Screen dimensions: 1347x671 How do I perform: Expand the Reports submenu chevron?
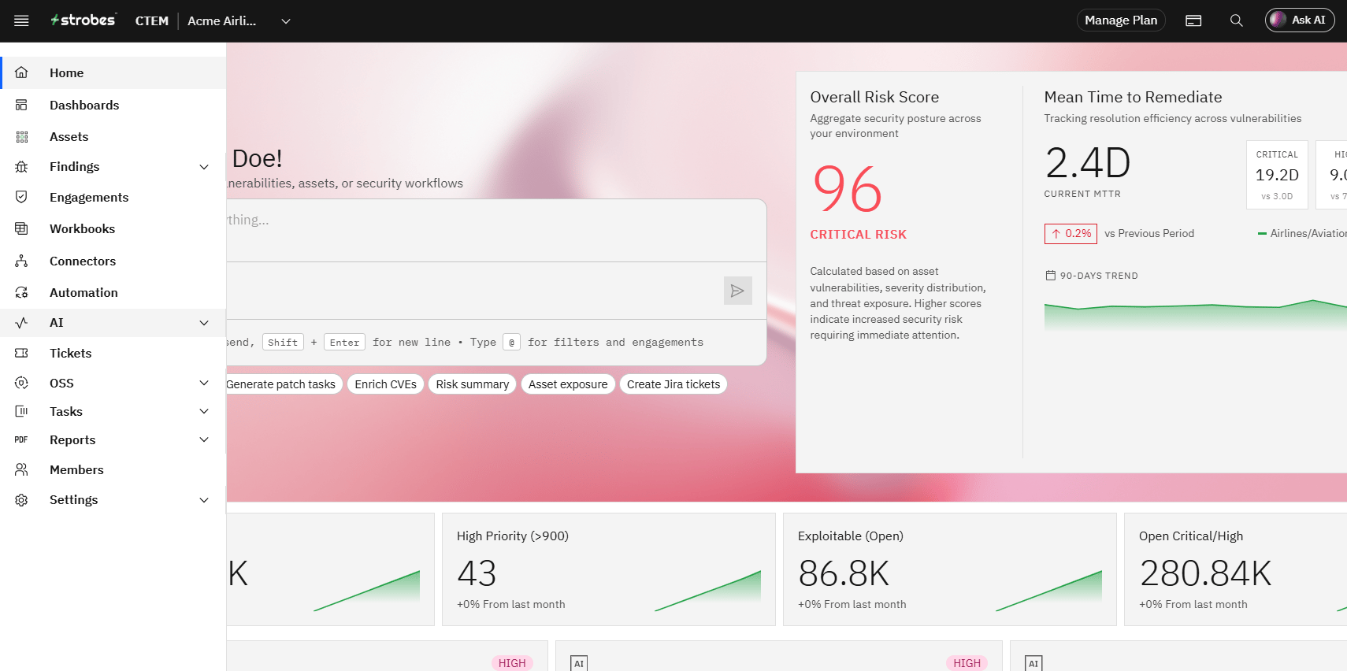tap(204, 439)
